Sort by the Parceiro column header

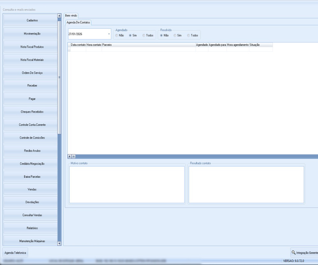tap(148, 45)
